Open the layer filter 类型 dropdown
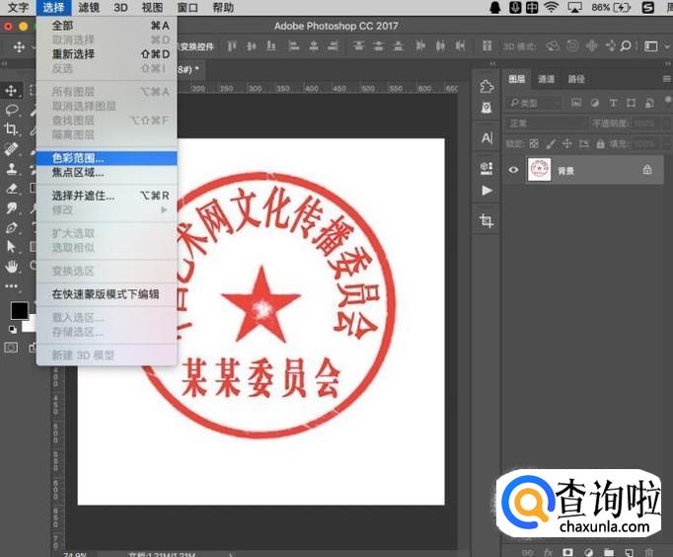This screenshot has height=557, width=673. click(x=535, y=103)
